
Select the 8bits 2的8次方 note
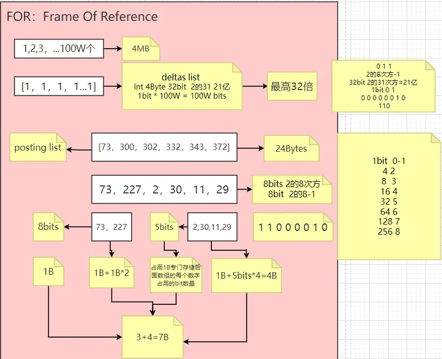click(x=292, y=189)
